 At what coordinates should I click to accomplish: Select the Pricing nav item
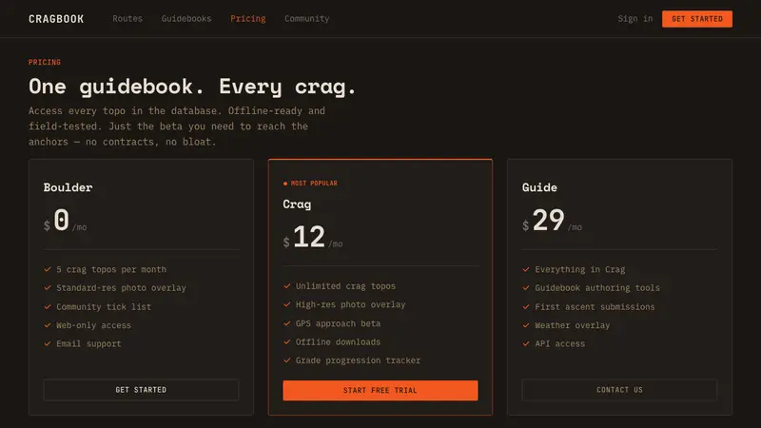tap(247, 18)
